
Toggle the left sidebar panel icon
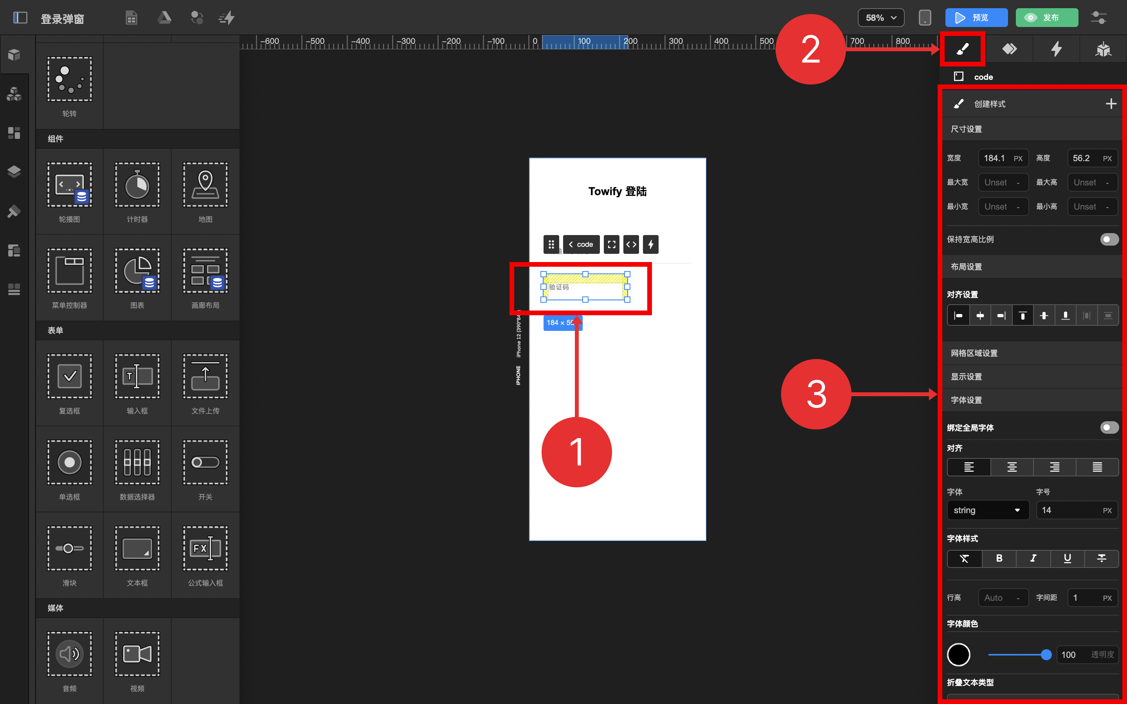[x=20, y=18]
